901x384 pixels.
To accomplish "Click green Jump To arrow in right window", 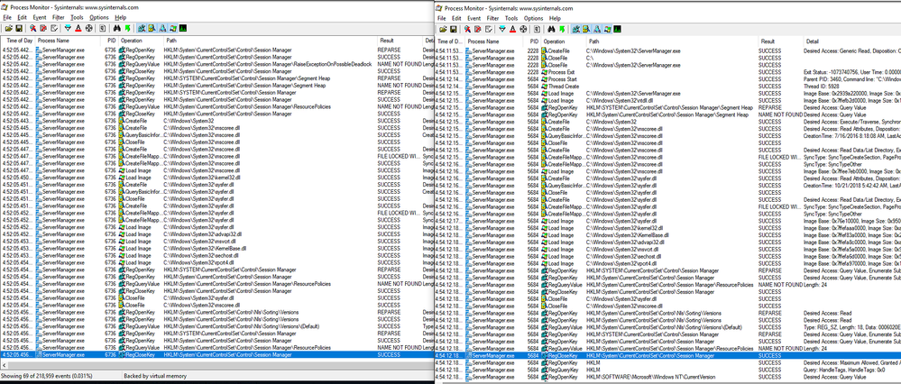I will pyautogui.click(x=562, y=28).
